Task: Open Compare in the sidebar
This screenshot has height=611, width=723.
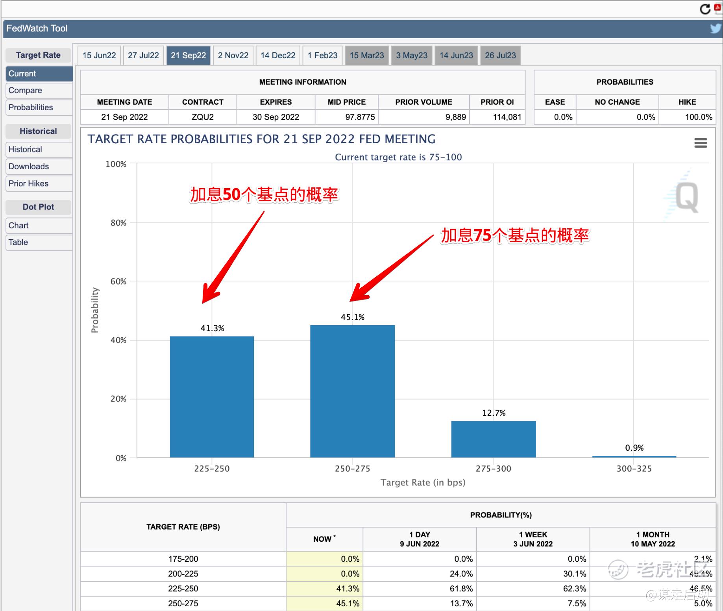Action: pyautogui.click(x=39, y=91)
